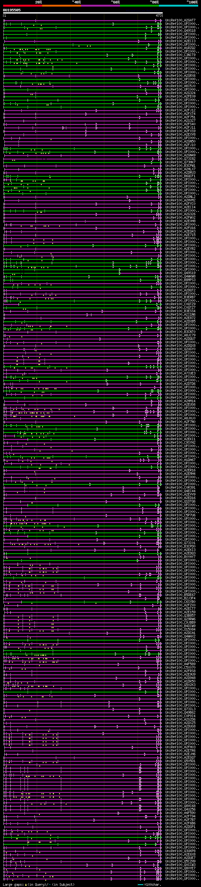Select the UniRef100_A2EXV8 label
This screenshot has height=887, width=201.
tap(180, 134)
